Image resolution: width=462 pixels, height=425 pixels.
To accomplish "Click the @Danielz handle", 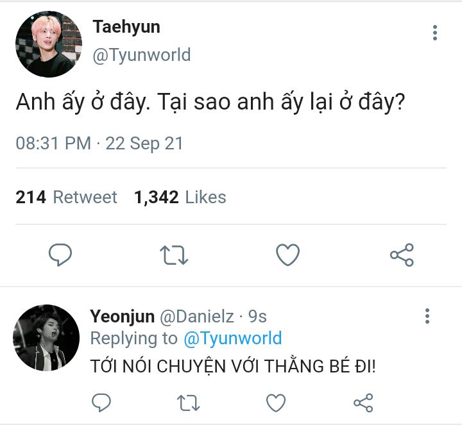I will tap(197, 317).
